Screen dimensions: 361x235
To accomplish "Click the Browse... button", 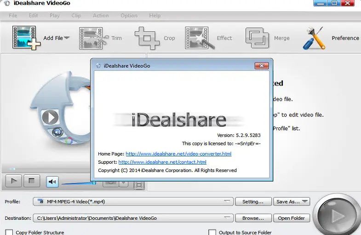I will pyautogui.click(x=253, y=218).
